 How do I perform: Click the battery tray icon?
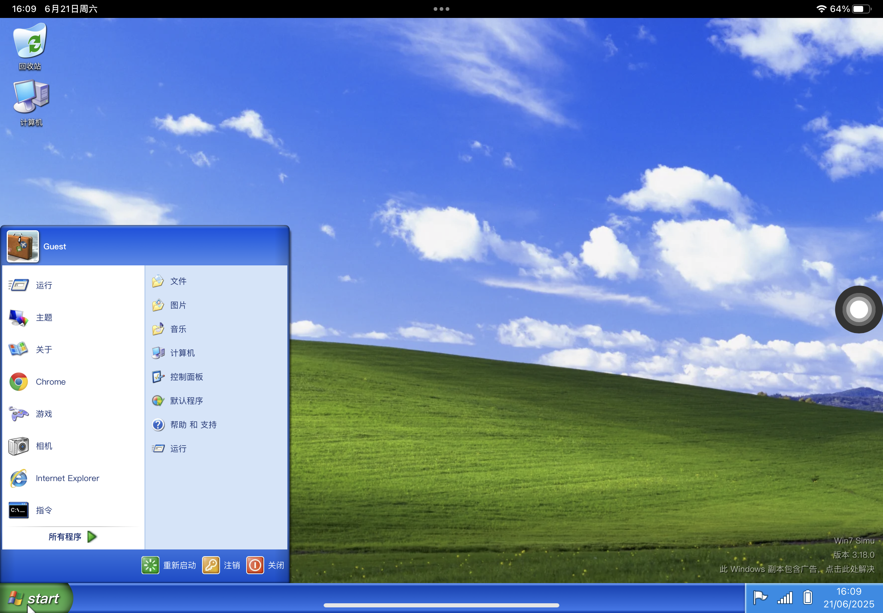[x=808, y=597]
